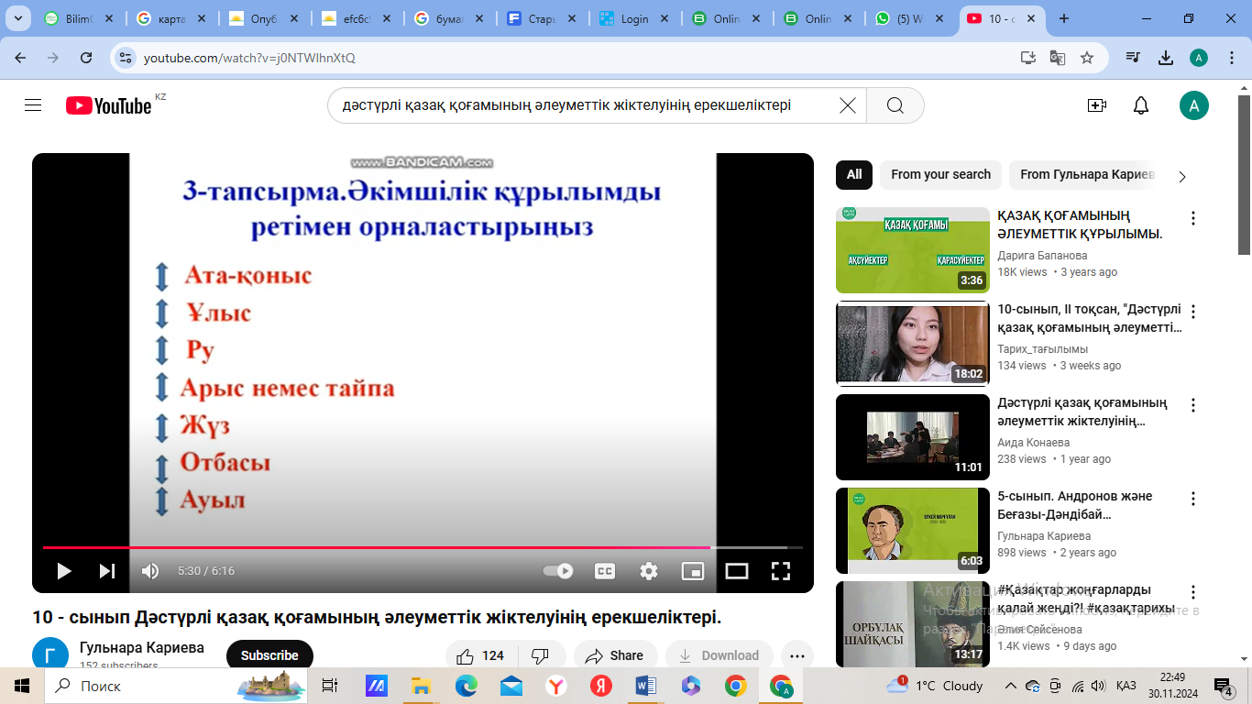Screen dimensions: 1252x704
Task: Click the video progress bar
Action: [422, 547]
